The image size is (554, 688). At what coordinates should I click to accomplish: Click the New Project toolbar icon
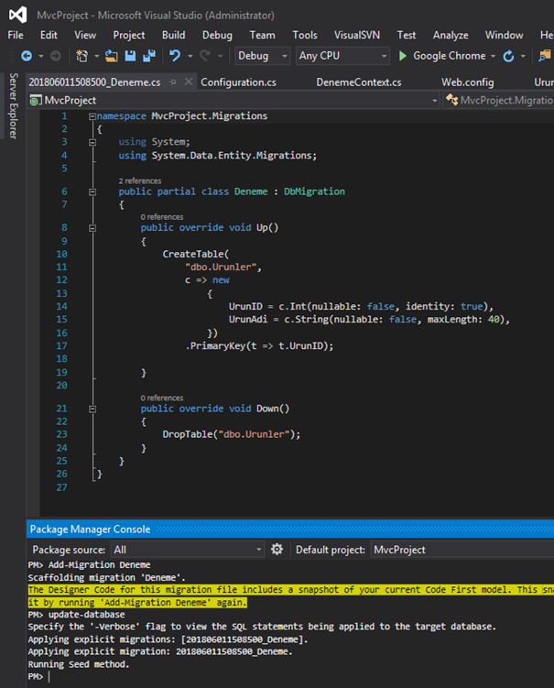click(x=81, y=56)
